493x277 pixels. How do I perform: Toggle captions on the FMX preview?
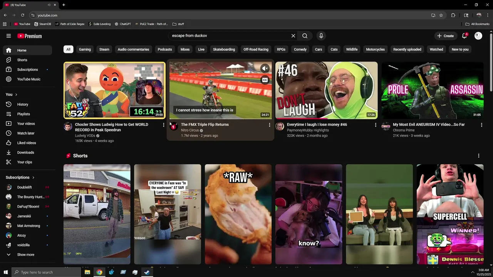point(265,80)
